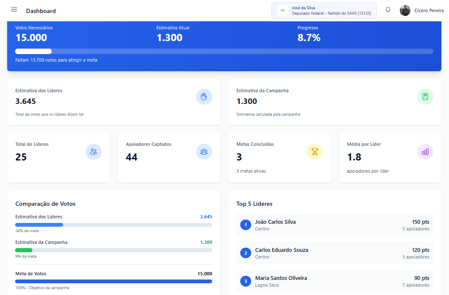Click Cícero Pereira's profile avatar
This screenshot has width=449, height=295.
coord(405,10)
